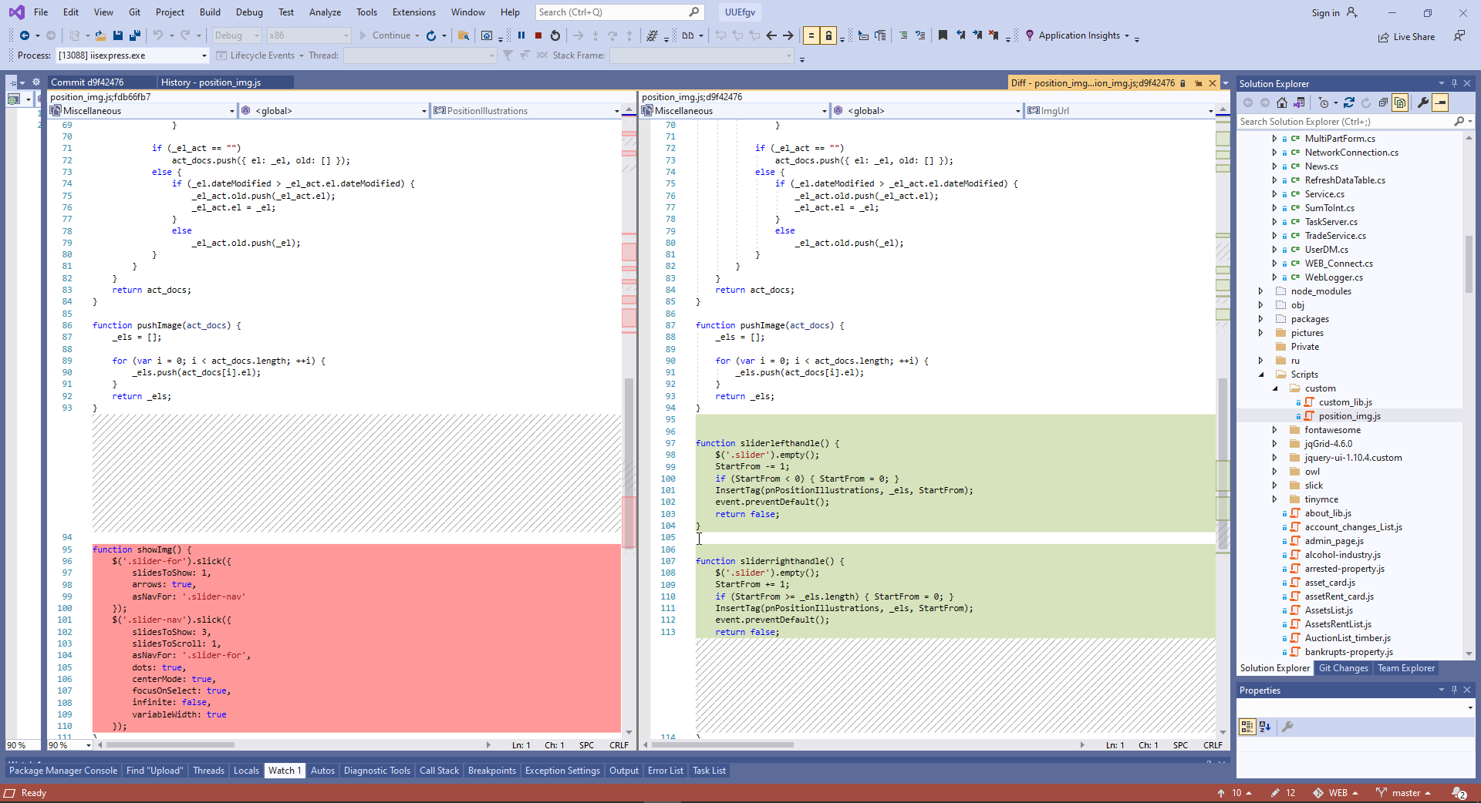1481x803 pixels.
Task: Click the Live Share button
Action: click(1406, 36)
